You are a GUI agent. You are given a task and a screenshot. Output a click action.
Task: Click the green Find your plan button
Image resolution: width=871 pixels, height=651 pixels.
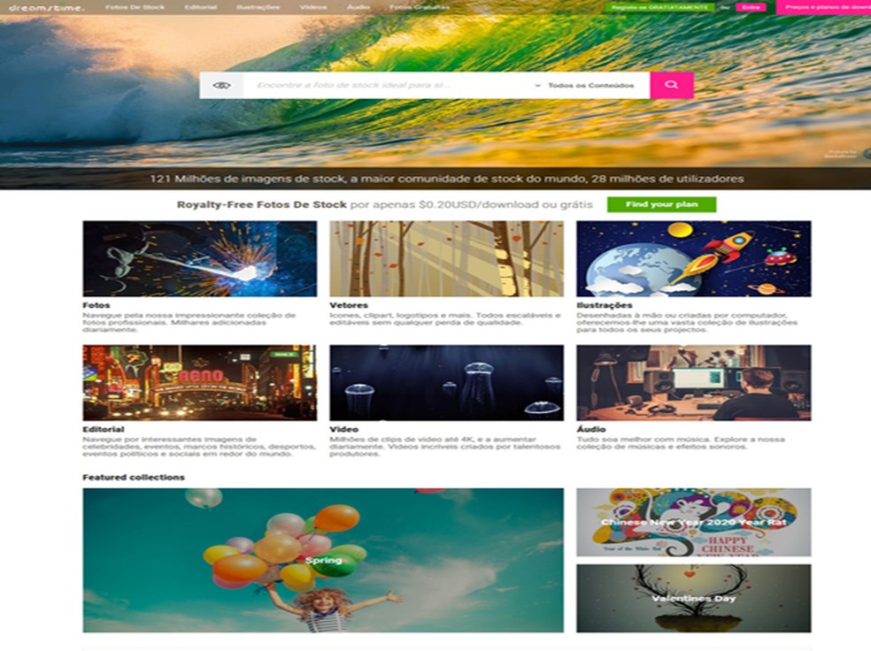(661, 204)
